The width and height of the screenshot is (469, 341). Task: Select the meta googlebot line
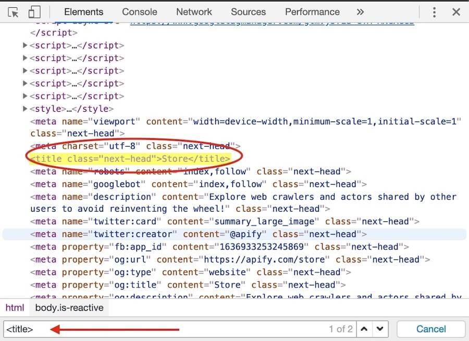coord(199,184)
